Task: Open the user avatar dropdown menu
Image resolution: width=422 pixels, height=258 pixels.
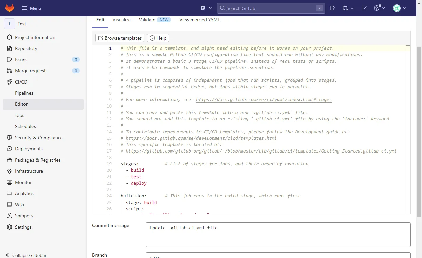Action: [x=399, y=8]
